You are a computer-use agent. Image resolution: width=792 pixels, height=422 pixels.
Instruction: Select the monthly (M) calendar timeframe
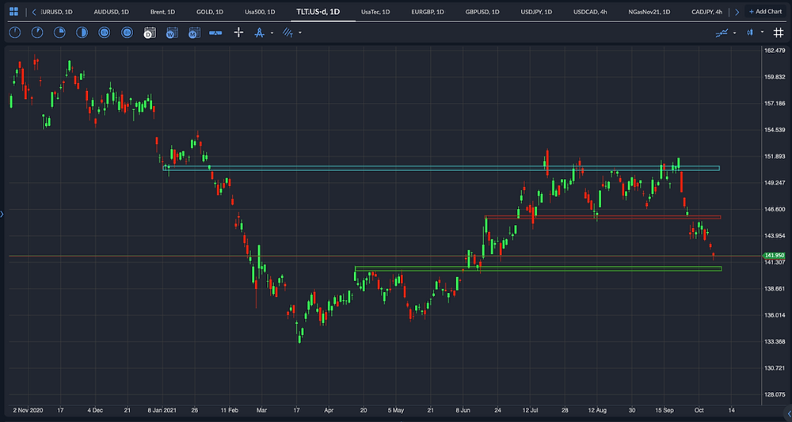pyautogui.click(x=194, y=32)
